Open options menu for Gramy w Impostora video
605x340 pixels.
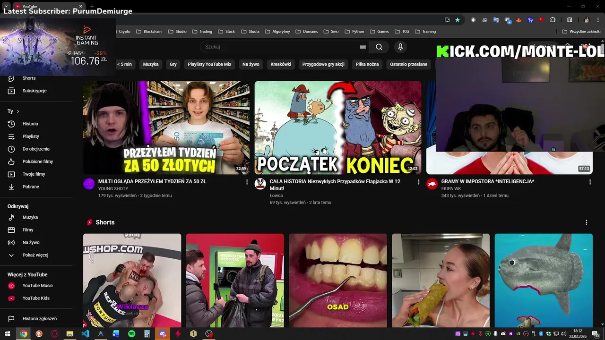tap(590, 182)
